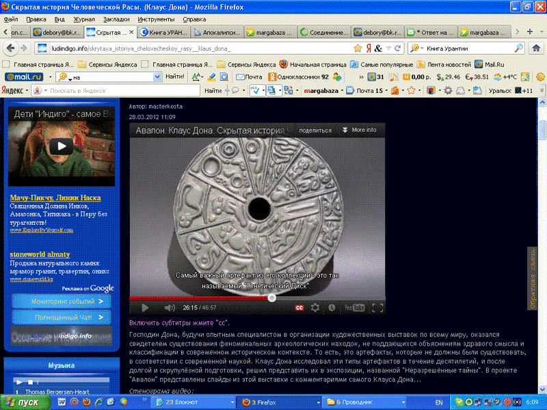
Task: Click the browser Back arrow button
Action: [10, 48]
